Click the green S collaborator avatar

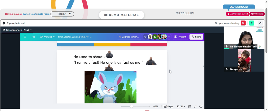(155, 37)
